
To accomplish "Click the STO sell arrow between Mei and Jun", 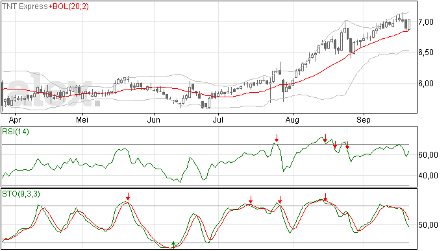I will (x=128, y=197).
